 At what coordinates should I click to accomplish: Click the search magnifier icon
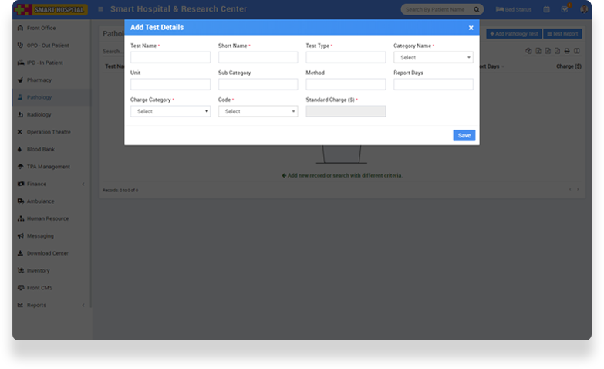pyautogui.click(x=477, y=9)
